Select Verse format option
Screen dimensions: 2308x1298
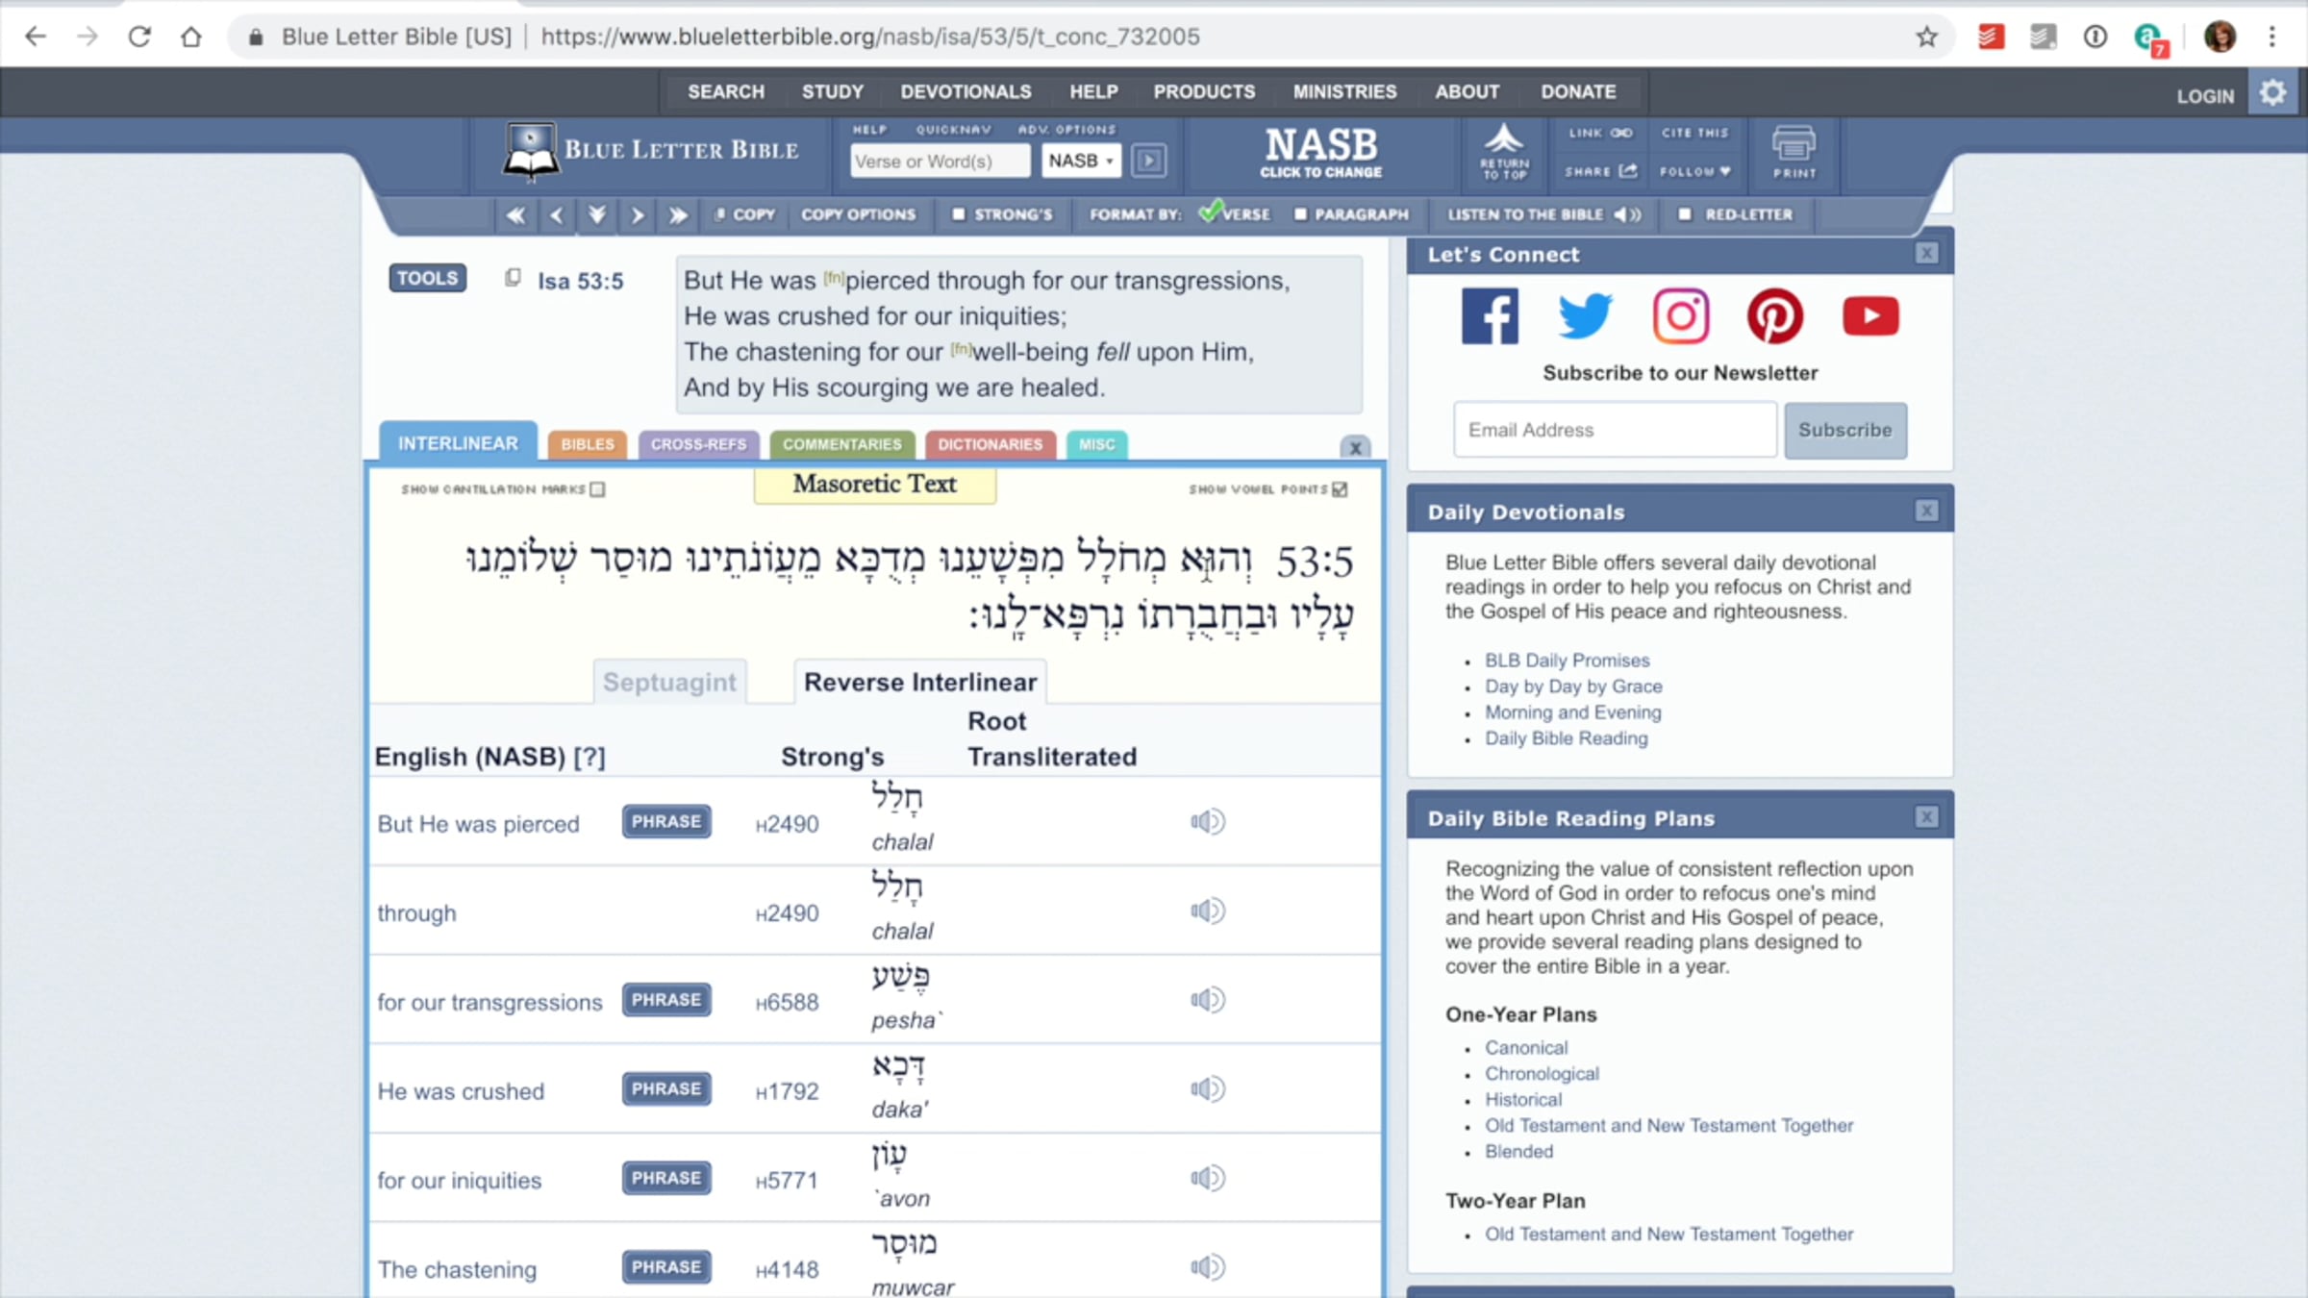tap(1236, 213)
